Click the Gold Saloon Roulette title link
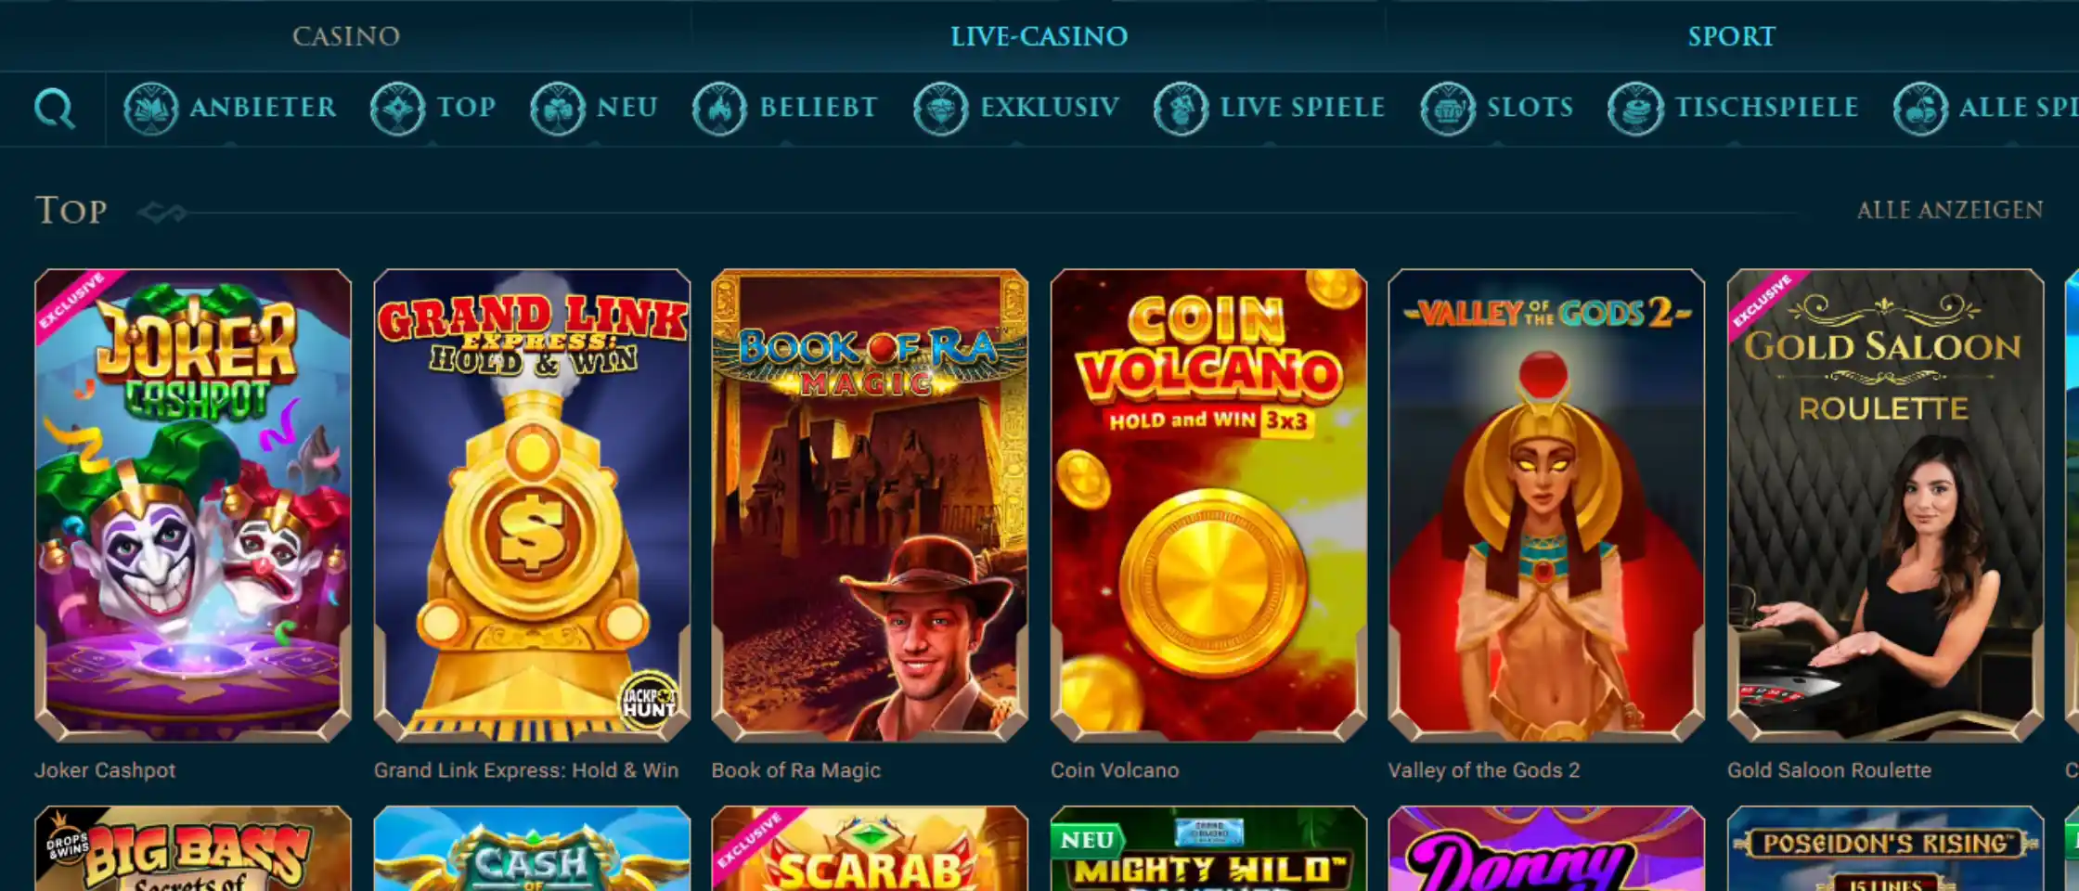Viewport: 2079px width, 891px height. click(x=1828, y=770)
